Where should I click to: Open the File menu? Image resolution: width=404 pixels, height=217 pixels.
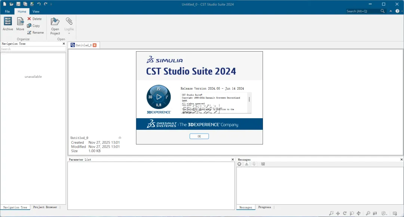(x=7, y=11)
